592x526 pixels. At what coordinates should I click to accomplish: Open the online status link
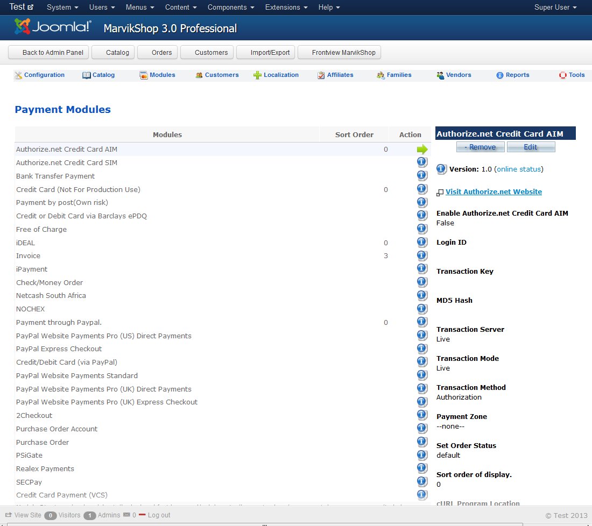click(519, 169)
